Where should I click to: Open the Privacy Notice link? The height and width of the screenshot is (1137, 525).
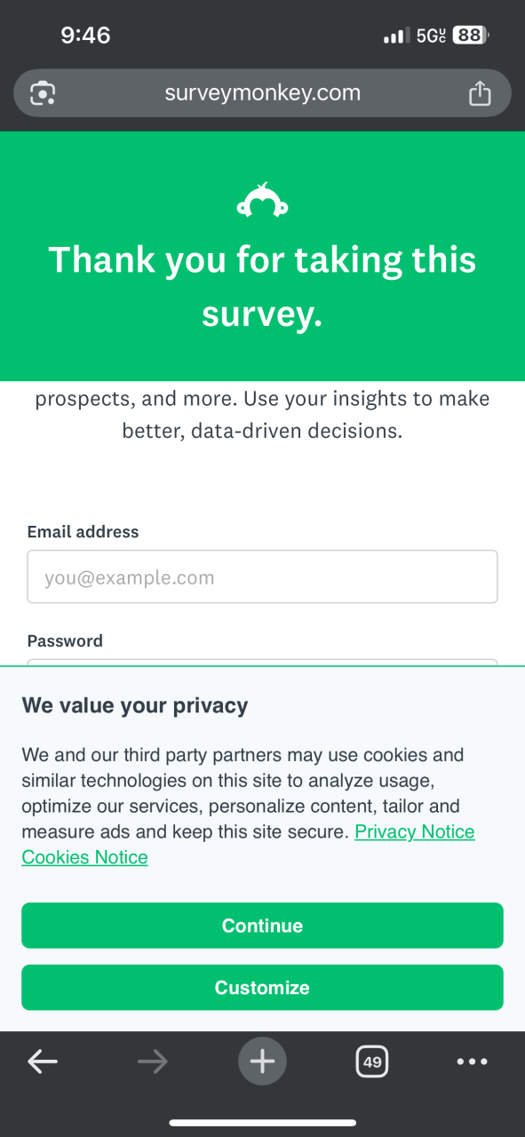(415, 831)
